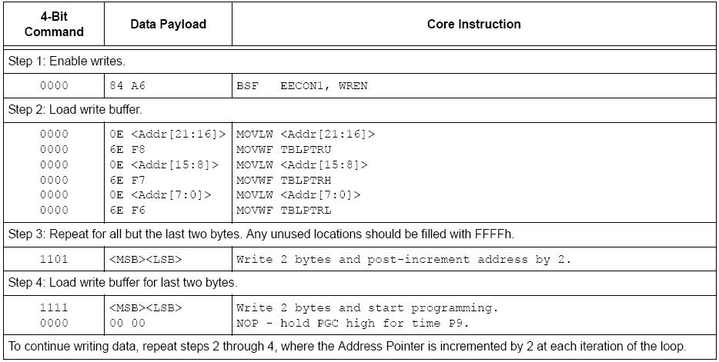Click the 1111 command code
This screenshot has height=362, width=719.
click(x=54, y=307)
